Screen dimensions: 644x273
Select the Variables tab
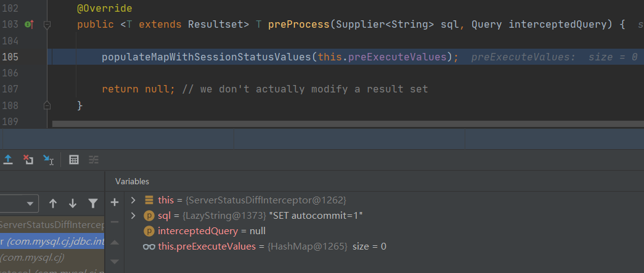(x=132, y=181)
